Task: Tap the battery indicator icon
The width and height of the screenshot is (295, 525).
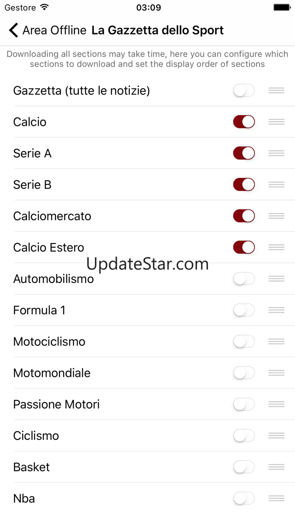Action: [282, 8]
